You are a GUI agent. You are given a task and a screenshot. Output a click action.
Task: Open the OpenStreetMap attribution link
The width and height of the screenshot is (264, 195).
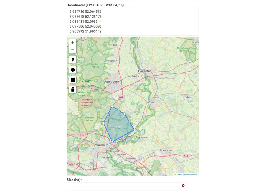[191, 174]
